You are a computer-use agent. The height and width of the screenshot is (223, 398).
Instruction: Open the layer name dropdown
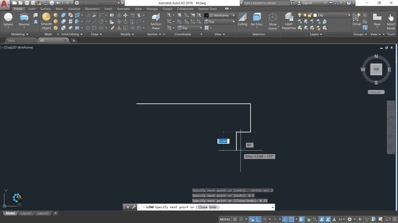coord(349,15)
